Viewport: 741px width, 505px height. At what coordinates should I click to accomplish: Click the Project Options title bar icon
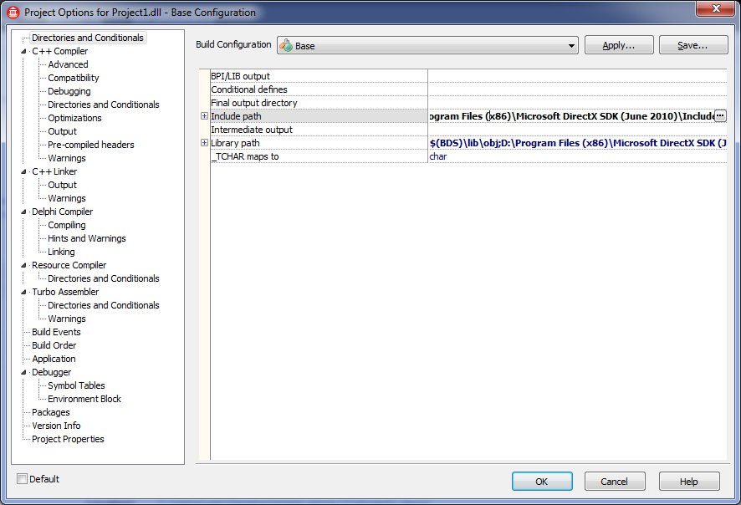pyautogui.click(x=13, y=13)
